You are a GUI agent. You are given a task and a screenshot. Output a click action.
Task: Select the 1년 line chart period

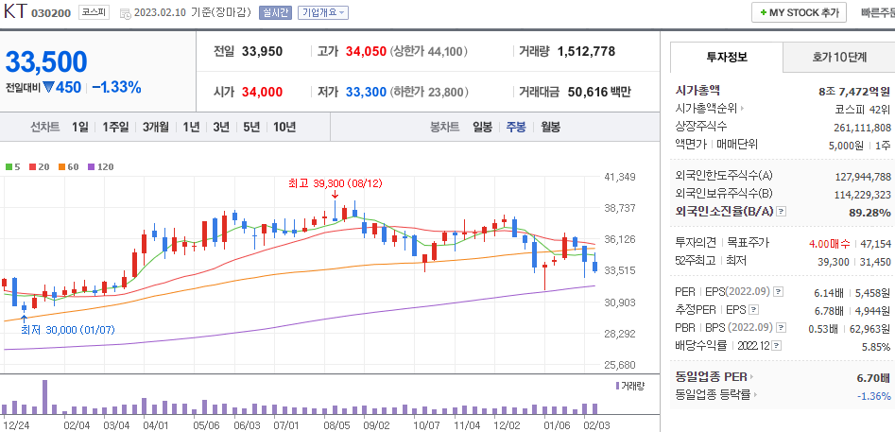[x=191, y=127]
